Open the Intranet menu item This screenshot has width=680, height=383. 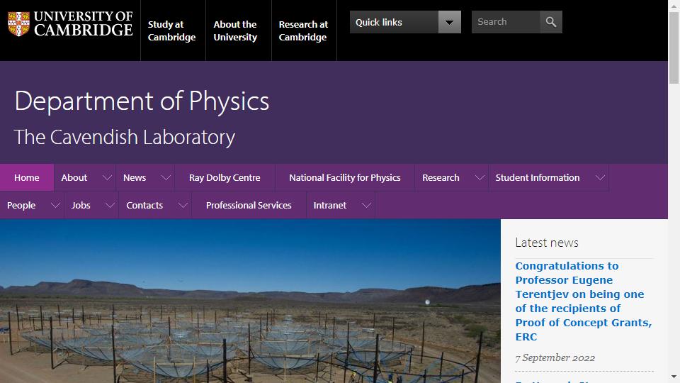pos(330,205)
